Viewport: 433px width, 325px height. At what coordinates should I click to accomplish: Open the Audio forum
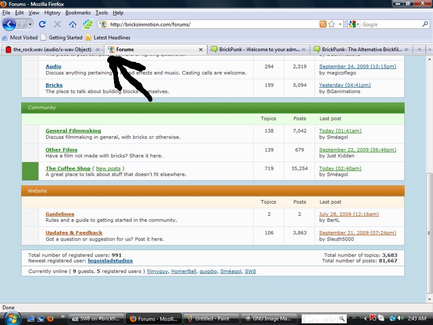pos(53,66)
